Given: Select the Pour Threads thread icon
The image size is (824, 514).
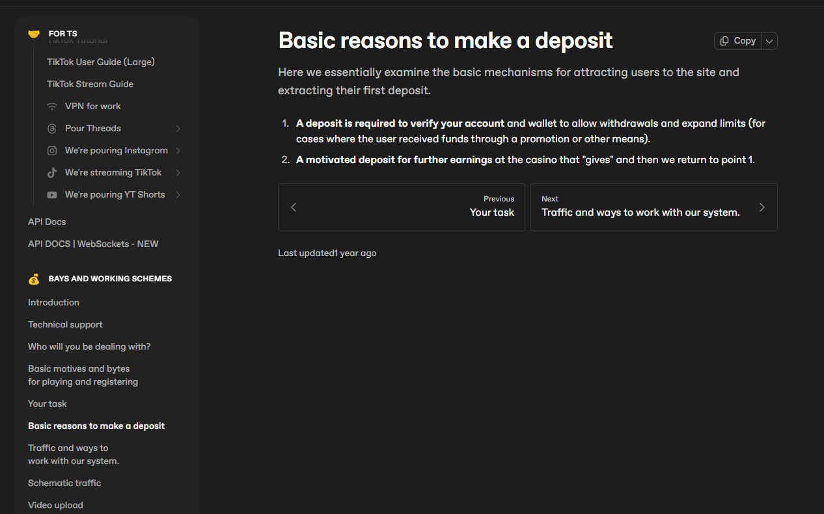Looking at the screenshot, I should tap(51, 128).
